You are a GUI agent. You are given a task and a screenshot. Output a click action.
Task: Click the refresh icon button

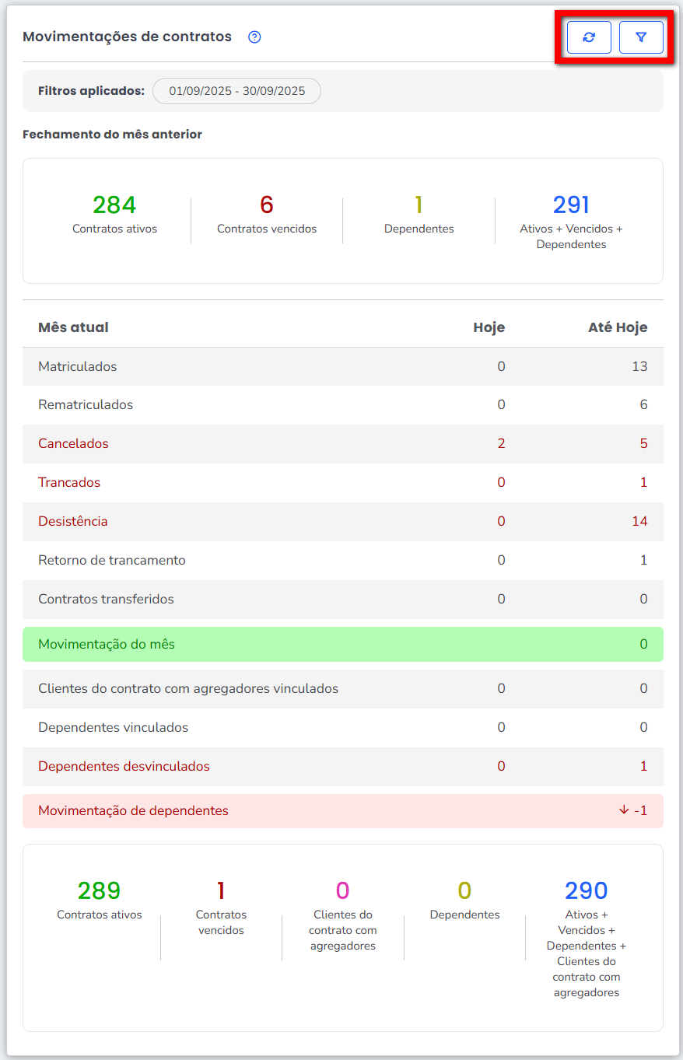[x=589, y=37]
